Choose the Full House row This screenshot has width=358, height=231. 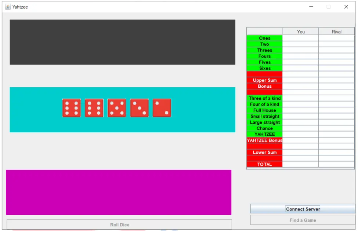point(265,110)
